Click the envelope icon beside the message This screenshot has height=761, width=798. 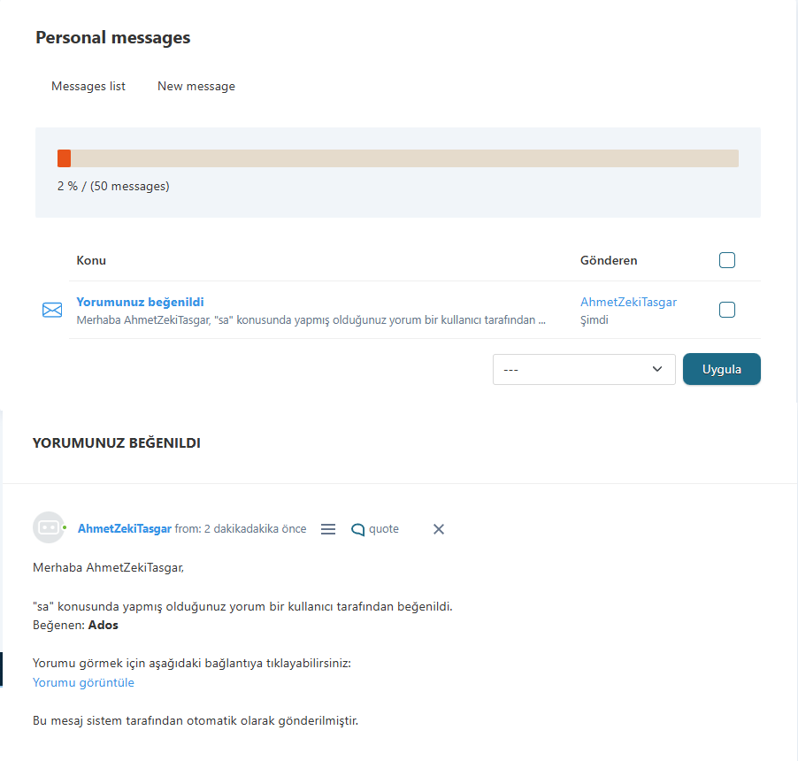click(x=52, y=310)
